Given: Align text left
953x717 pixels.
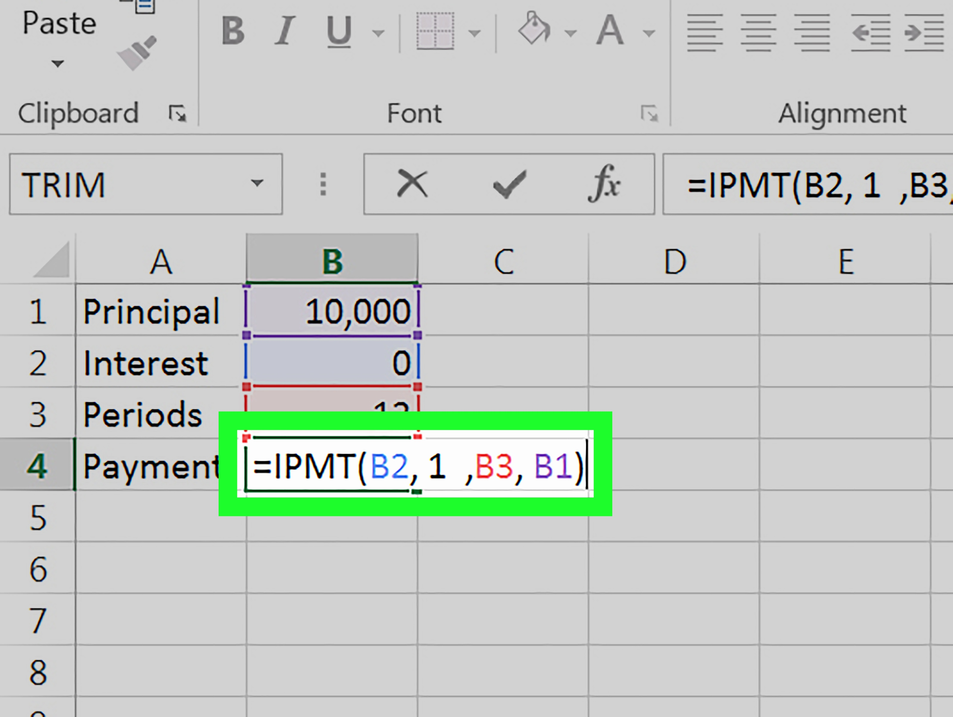Looking at the screenshot, I should click(705, 33).
